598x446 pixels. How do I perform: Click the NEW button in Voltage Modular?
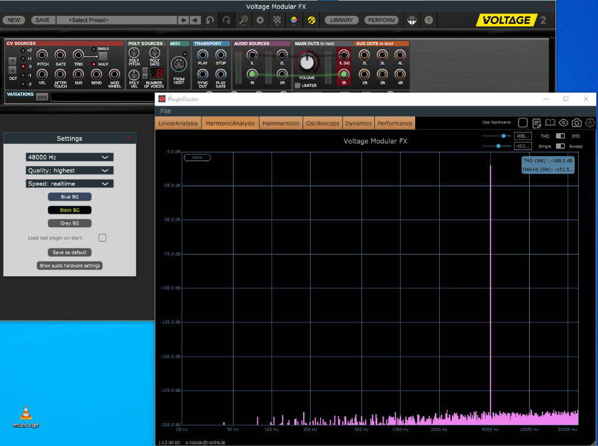tap(14, 20)
